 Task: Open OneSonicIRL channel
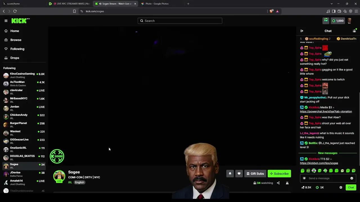click(24, 150)
